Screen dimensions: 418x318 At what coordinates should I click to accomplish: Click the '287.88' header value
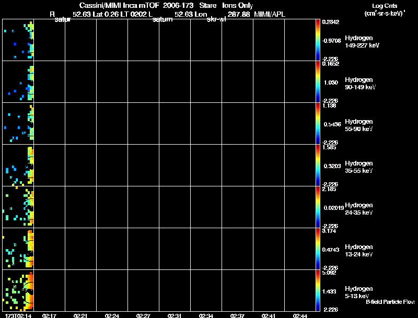tap(239, 15)
